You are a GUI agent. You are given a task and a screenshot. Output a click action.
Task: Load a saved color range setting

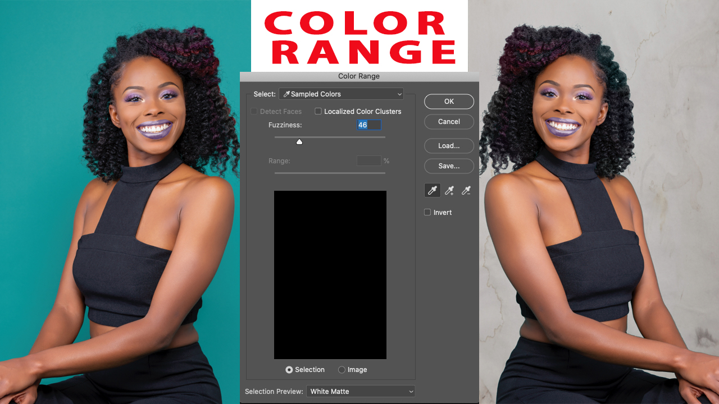tap(449, 145)
